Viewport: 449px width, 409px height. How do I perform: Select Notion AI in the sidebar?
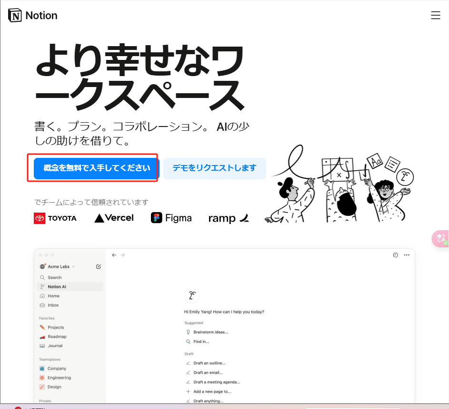tap(70, 287)
